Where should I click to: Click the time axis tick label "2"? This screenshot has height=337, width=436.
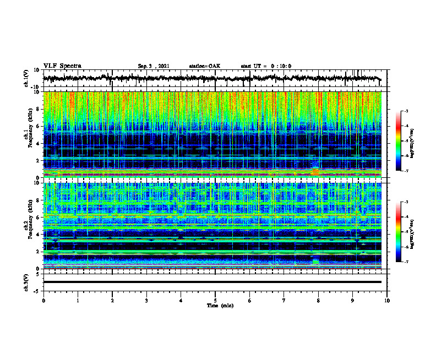click(x=112, y=301)
